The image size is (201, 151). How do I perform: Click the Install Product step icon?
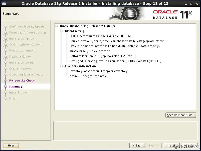click(6, 92)
